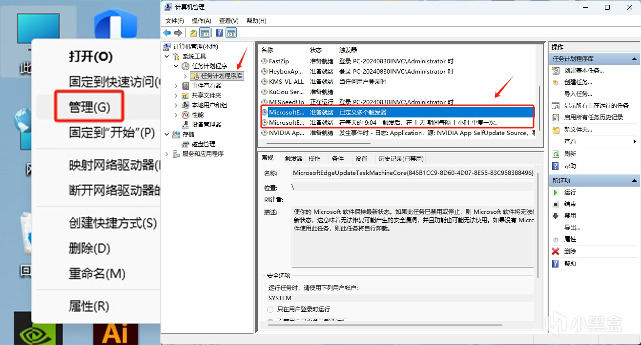Open the 帮助(H) menu

pyautogui.click(x=256, y=20)
